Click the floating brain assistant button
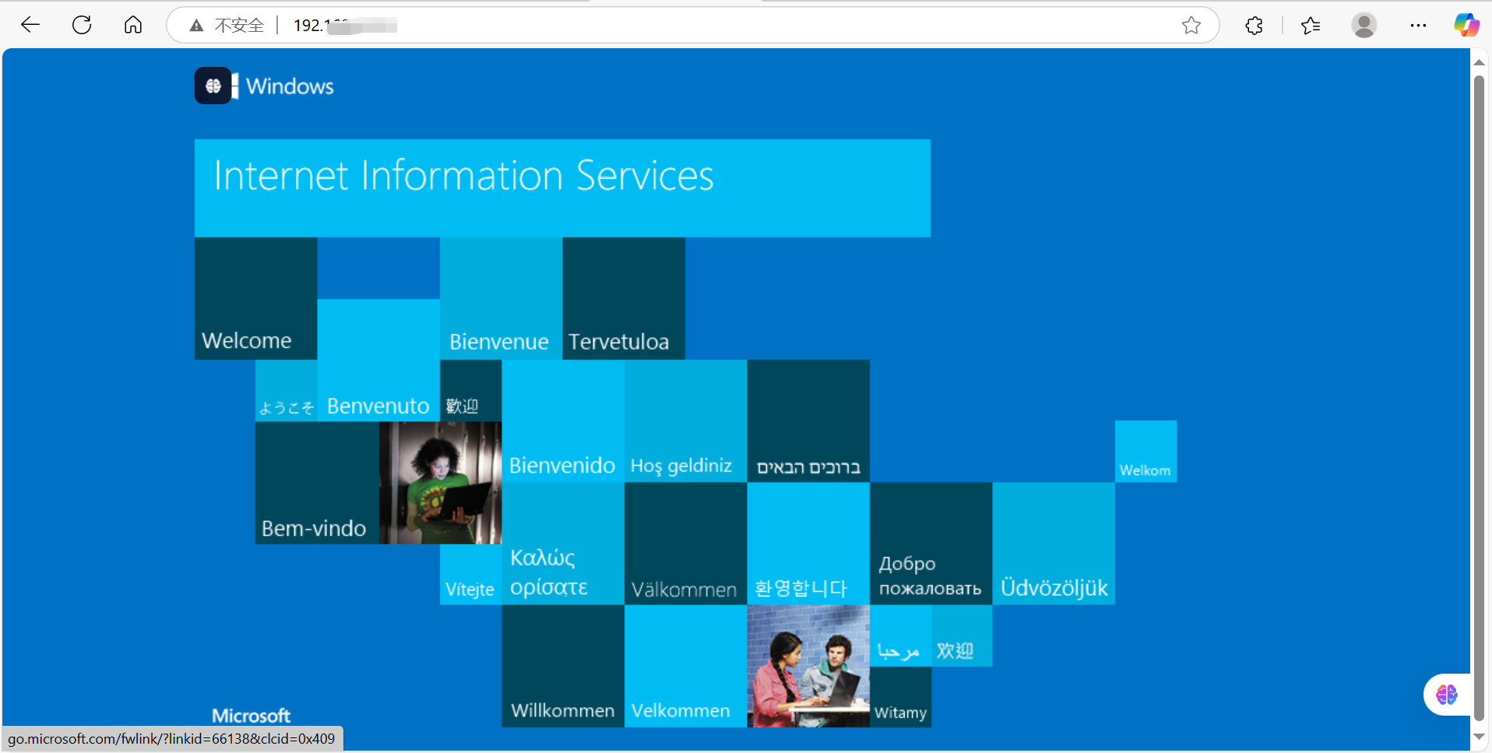 (x=1447, y=694)
